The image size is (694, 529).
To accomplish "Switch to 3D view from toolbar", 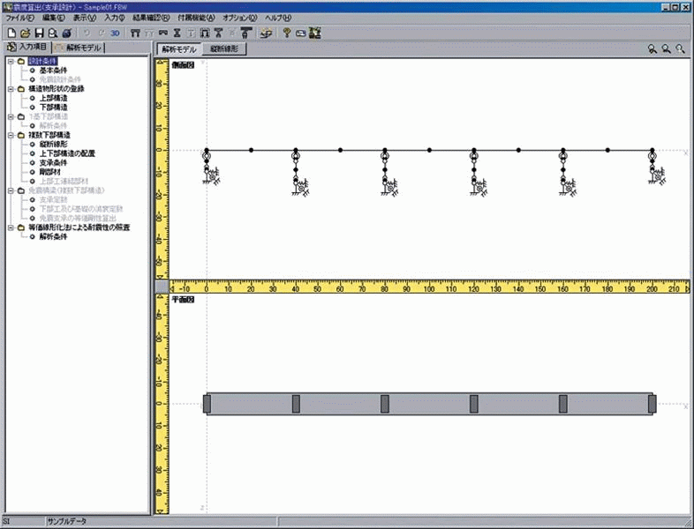I will pyautogui.click(x=115, y=33).
